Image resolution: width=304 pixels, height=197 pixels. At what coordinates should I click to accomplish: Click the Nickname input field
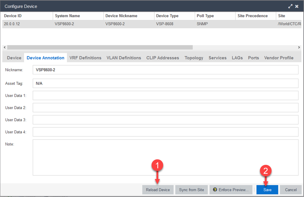pyautogui.click(x=165, y=70)
